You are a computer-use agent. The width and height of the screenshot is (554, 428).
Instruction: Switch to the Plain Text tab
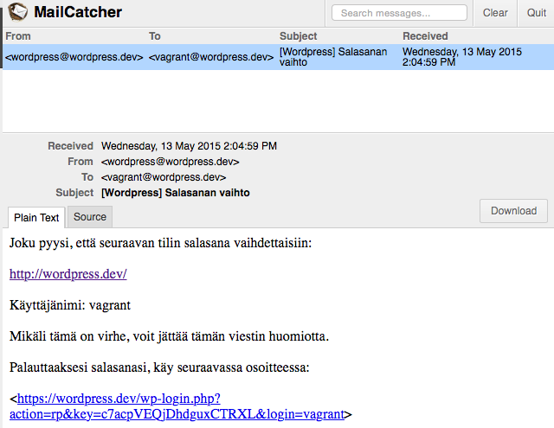click(36, 218)
